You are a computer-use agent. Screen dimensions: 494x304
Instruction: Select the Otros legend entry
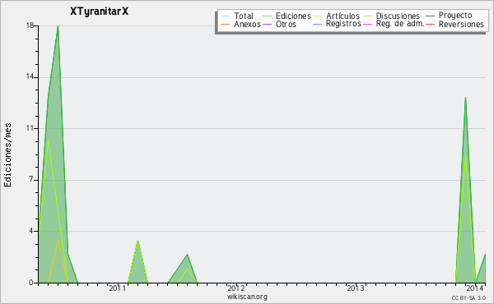pos(286,24)
